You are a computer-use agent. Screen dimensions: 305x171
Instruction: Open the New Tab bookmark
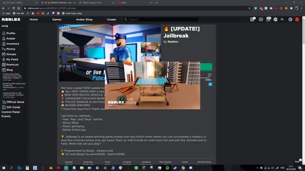point(18,13)
